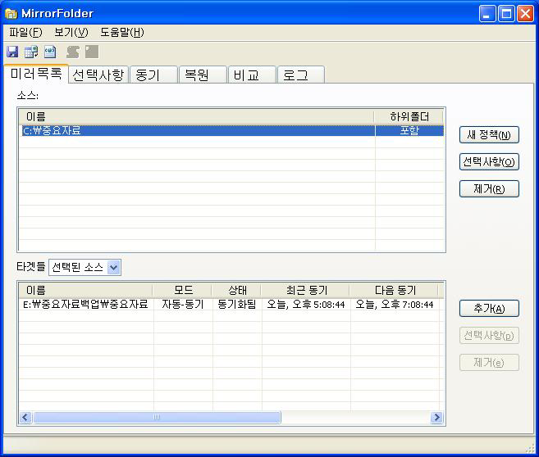The width and height of the screenshot is (539, 457).
Task: Open the 선택된 소스 dropdown
Action: [85, 267]
